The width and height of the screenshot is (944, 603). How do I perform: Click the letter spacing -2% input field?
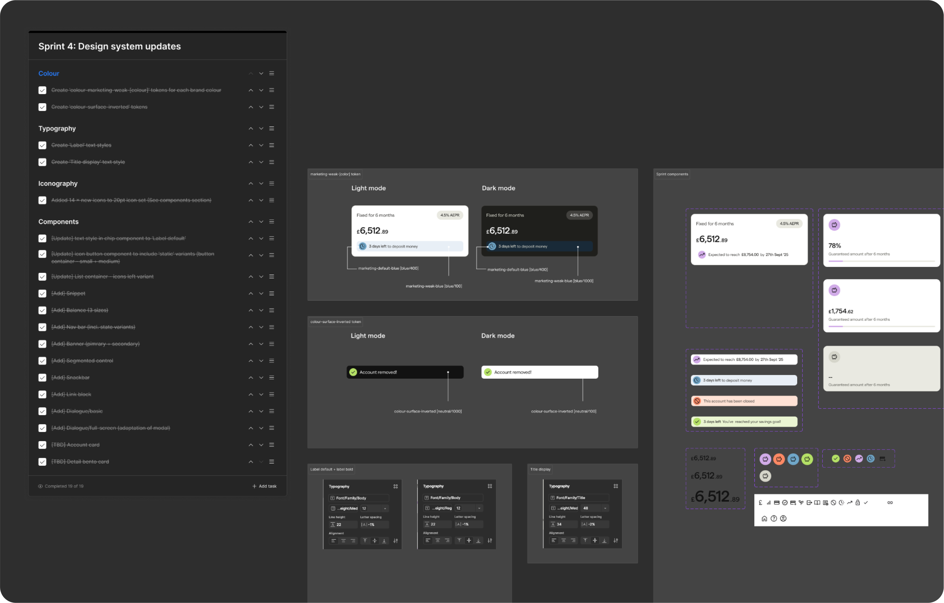594,525
